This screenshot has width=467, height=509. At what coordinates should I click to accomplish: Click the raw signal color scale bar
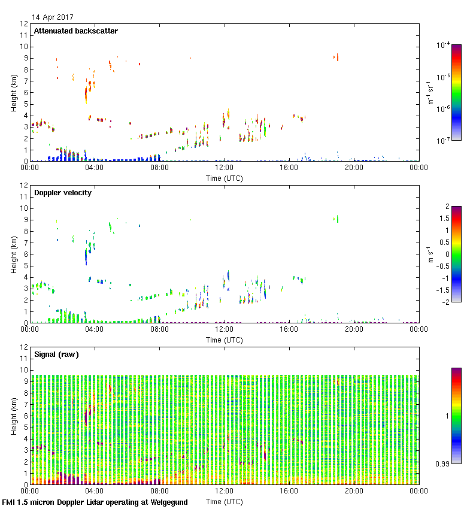pyautogui.click(x=456, y=416)
